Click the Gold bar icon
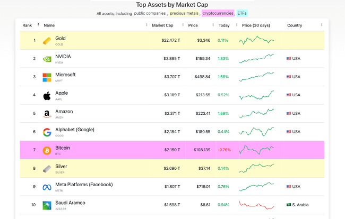This screenshot has width=345, height=219. pyautogui.click(x=47, y=41)
